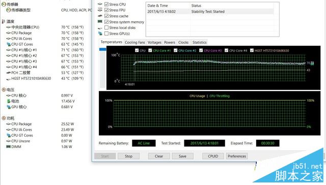Click the Clear button
The width and height of the screenshot is (326, 185).
pos(159,156)
